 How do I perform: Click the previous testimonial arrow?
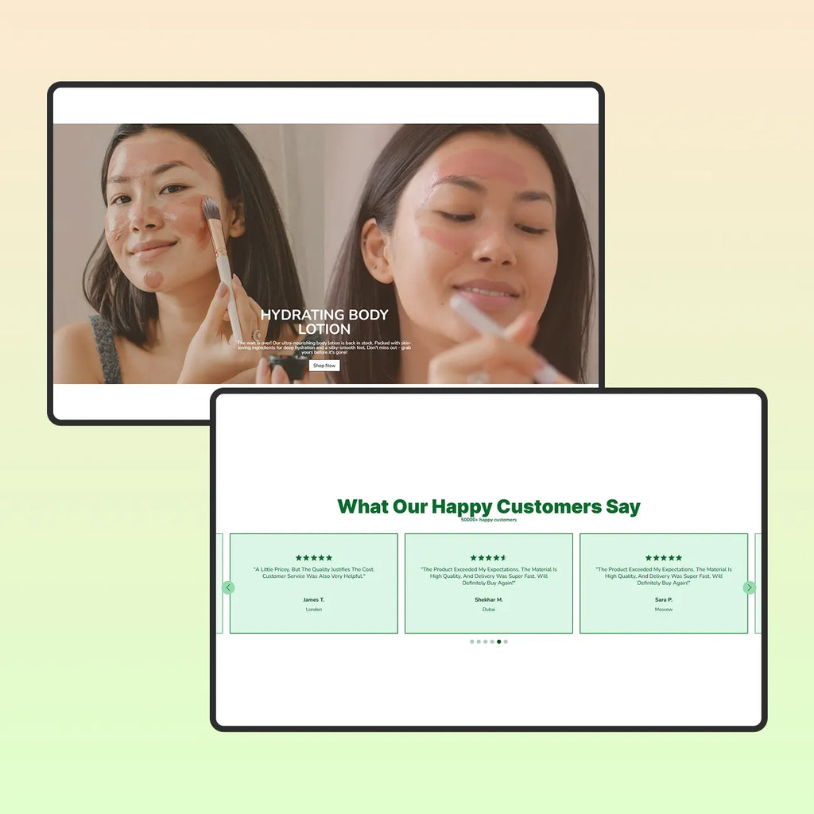click(228, 587)
